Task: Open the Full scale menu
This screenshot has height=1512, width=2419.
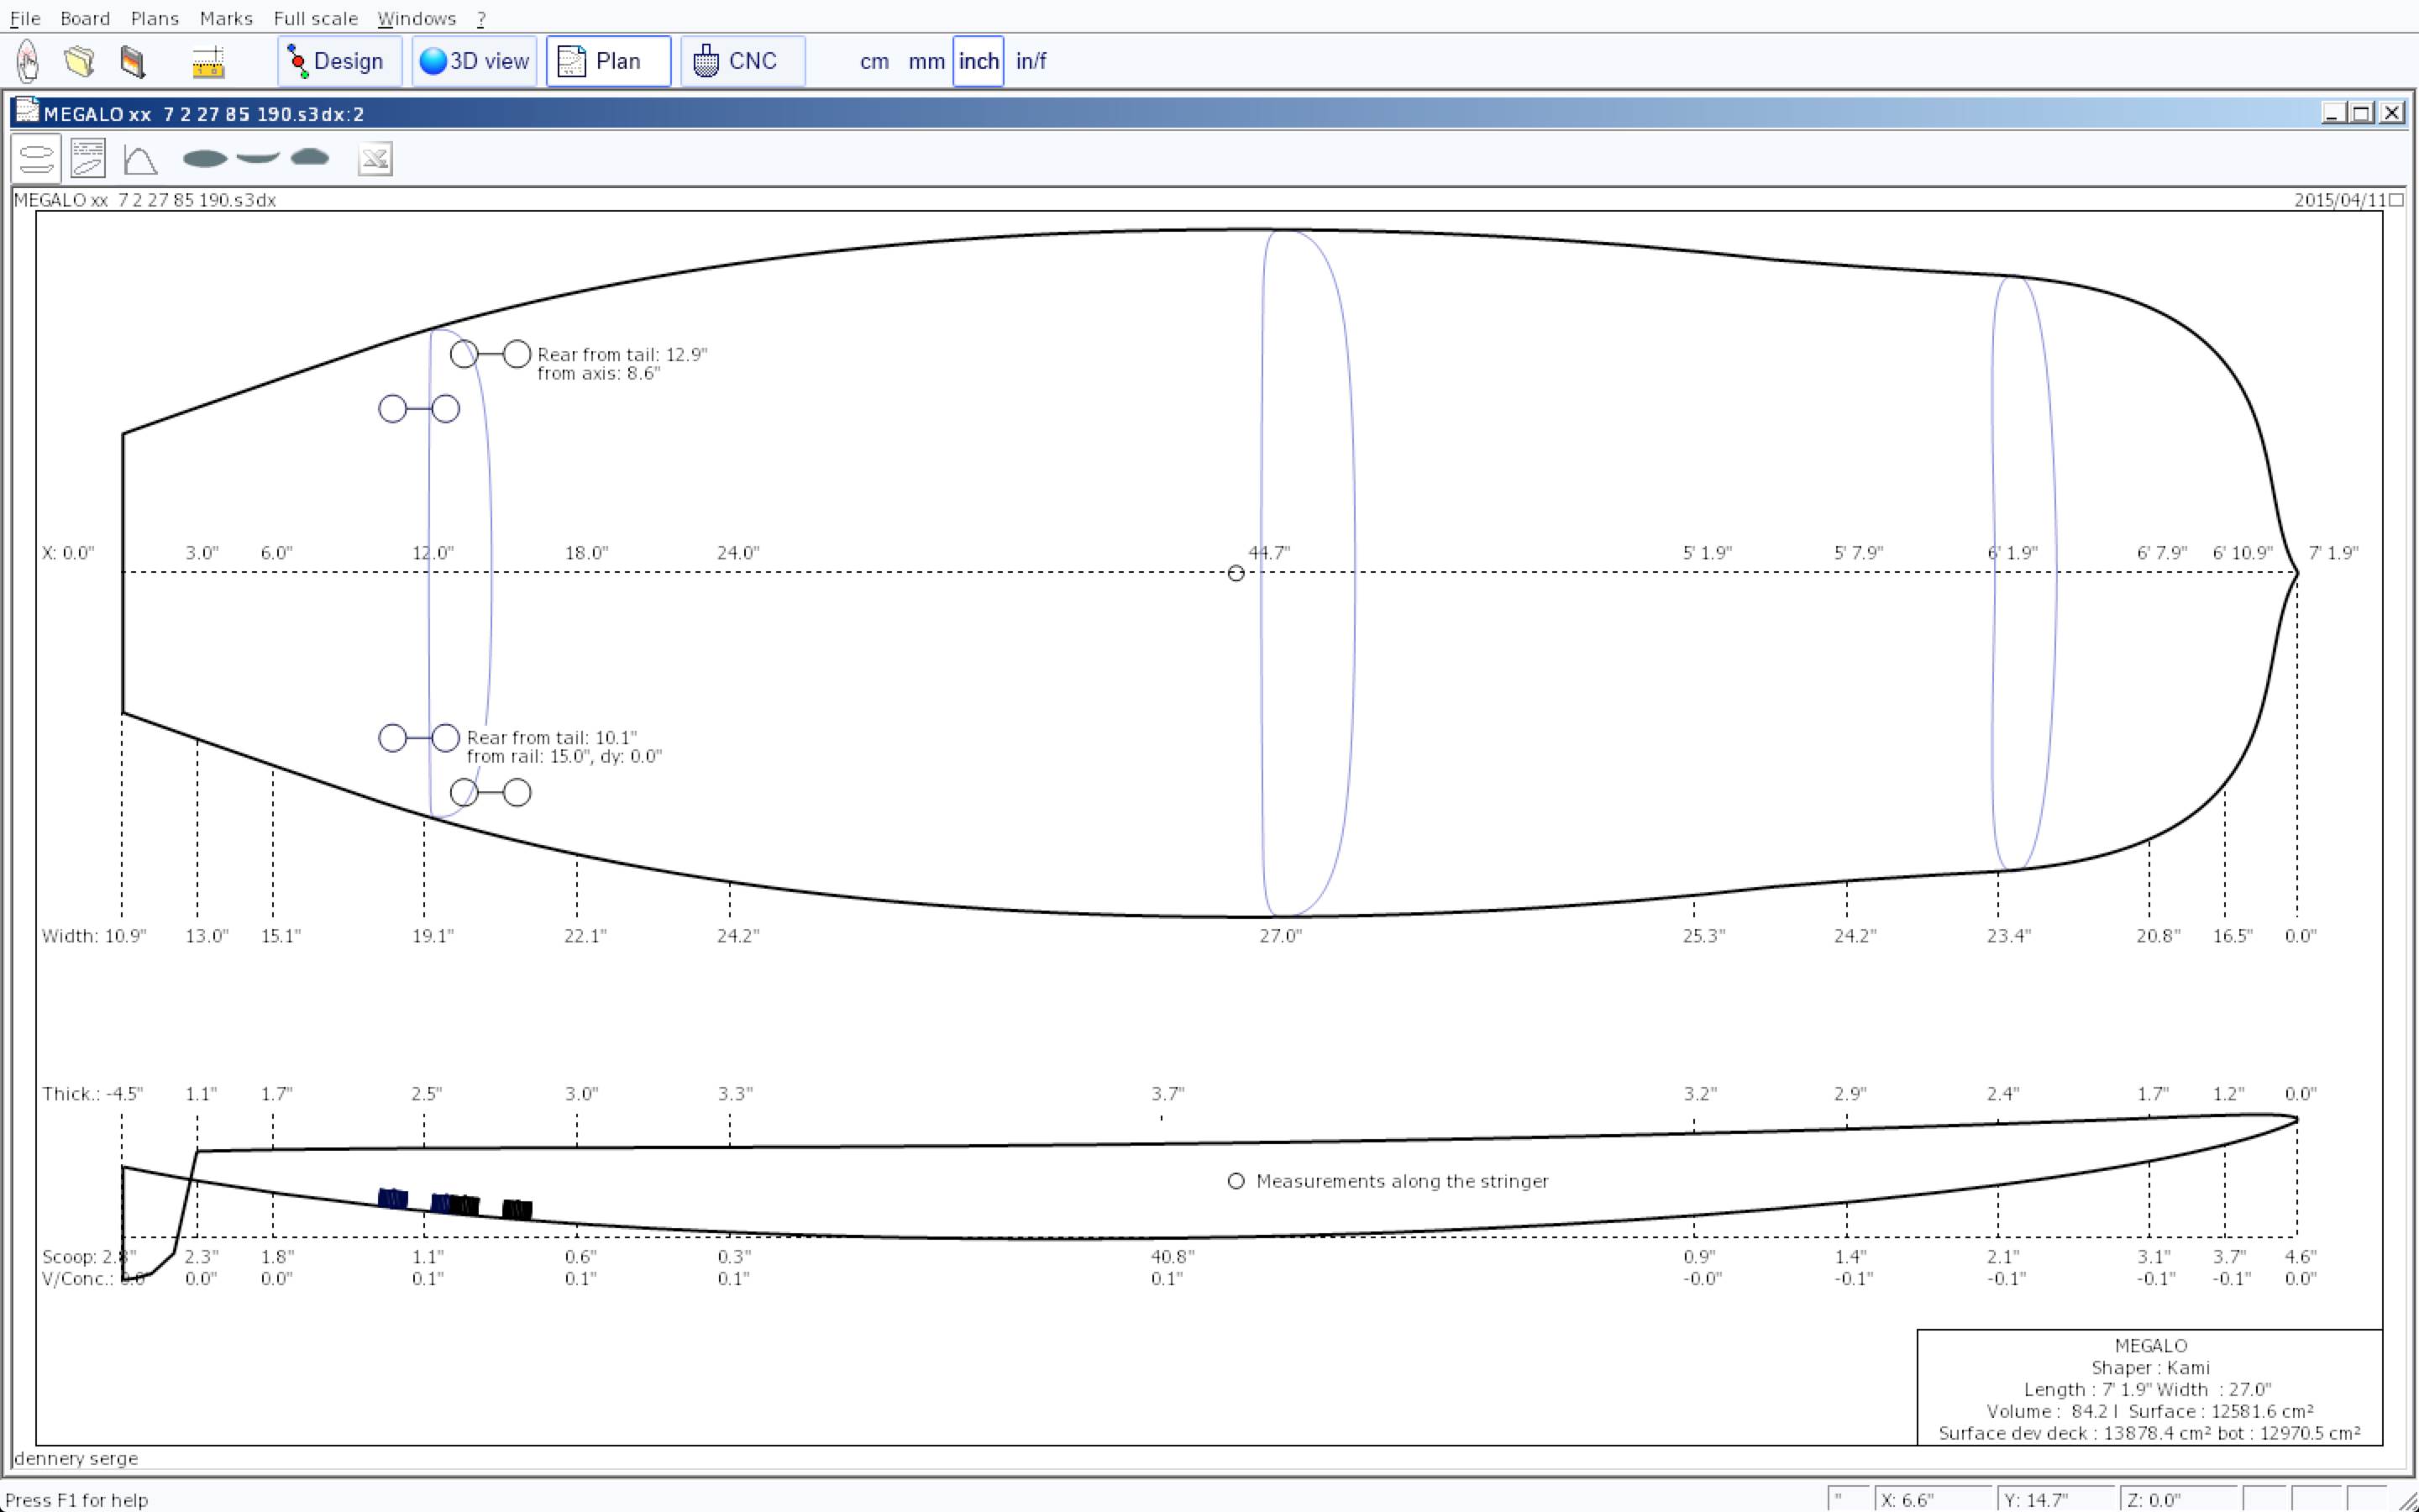Action: coord(315,18)
